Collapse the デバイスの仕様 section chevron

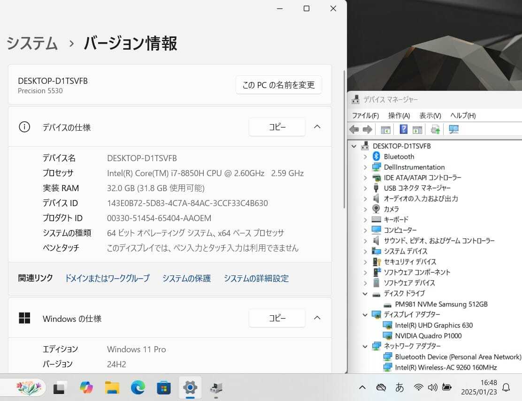tap(317, 127)
